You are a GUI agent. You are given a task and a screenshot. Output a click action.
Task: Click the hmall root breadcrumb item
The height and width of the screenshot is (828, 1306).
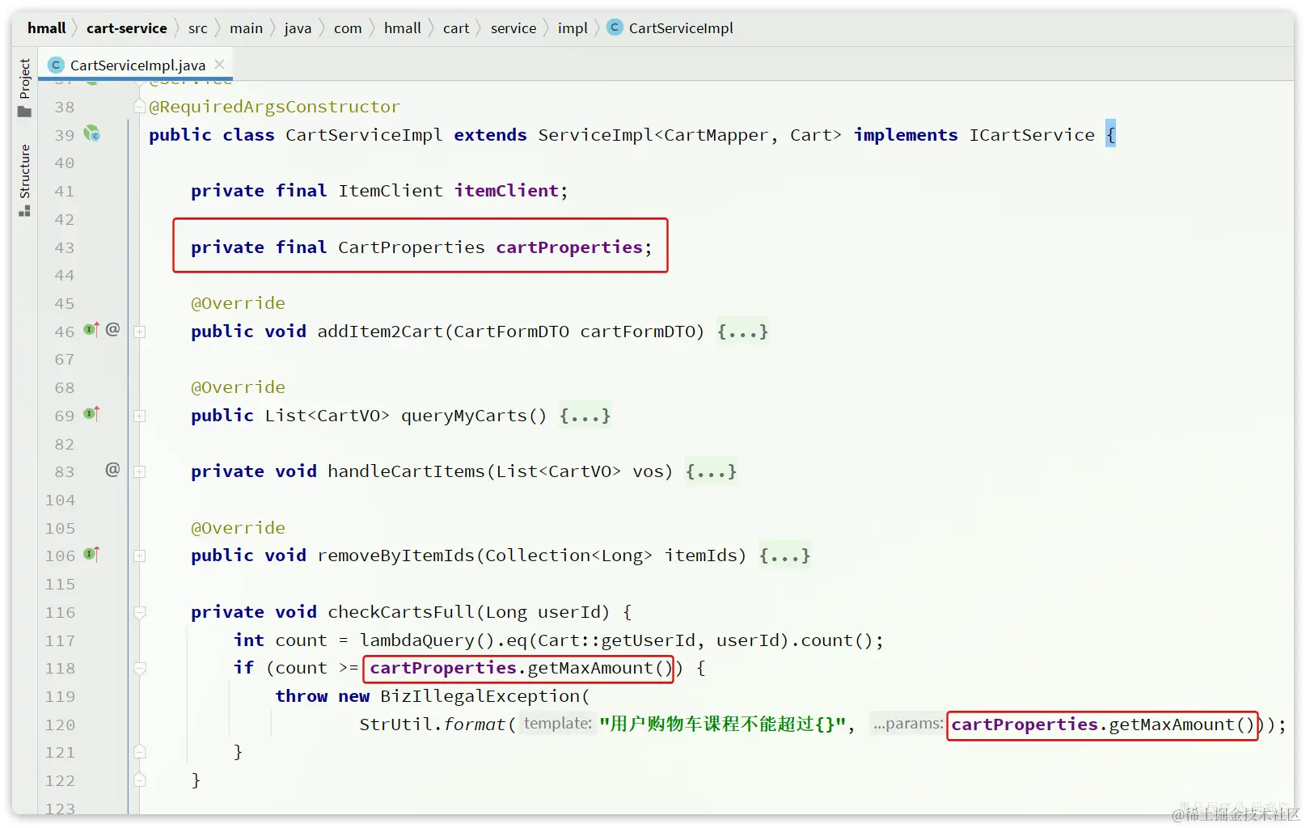(x=47, y=28)
